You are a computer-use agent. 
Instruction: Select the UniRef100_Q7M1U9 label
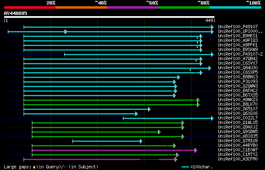point(238,141)
